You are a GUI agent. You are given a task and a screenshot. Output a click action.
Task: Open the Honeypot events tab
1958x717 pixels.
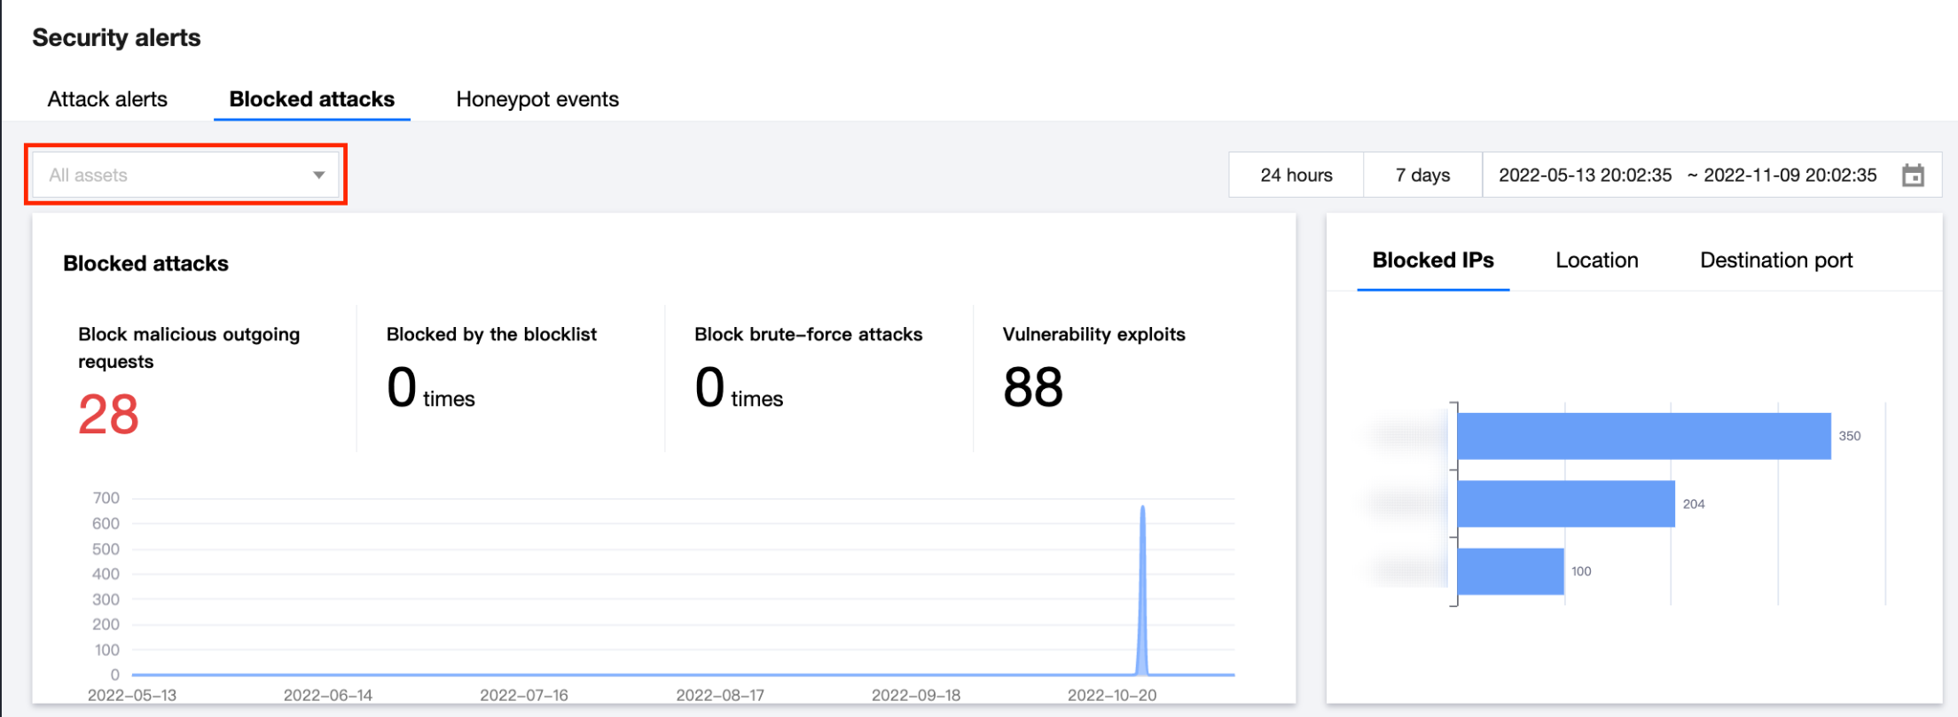[537, 99]
